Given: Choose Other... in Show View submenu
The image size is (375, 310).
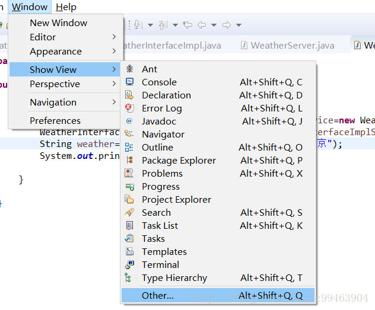Looking at the screenshot, I should click(x=158, y=295).
